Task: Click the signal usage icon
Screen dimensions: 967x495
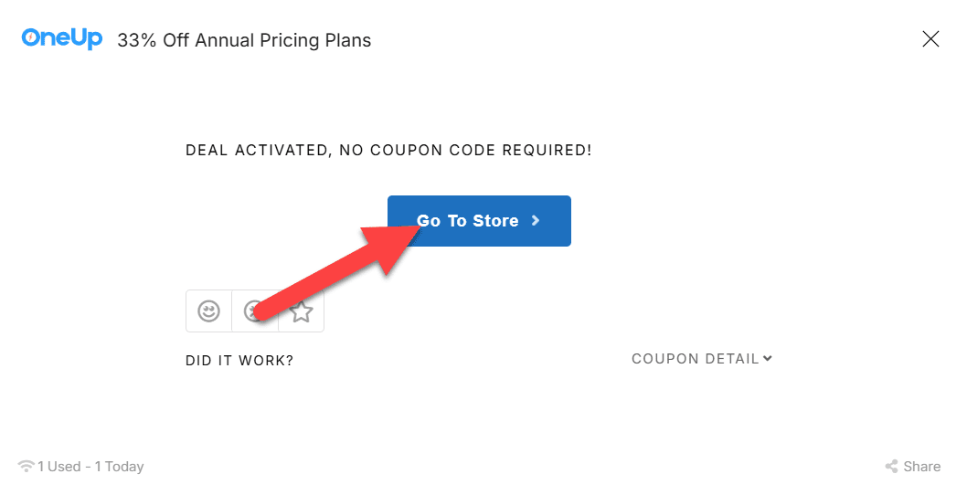Action: pos(26,467)
